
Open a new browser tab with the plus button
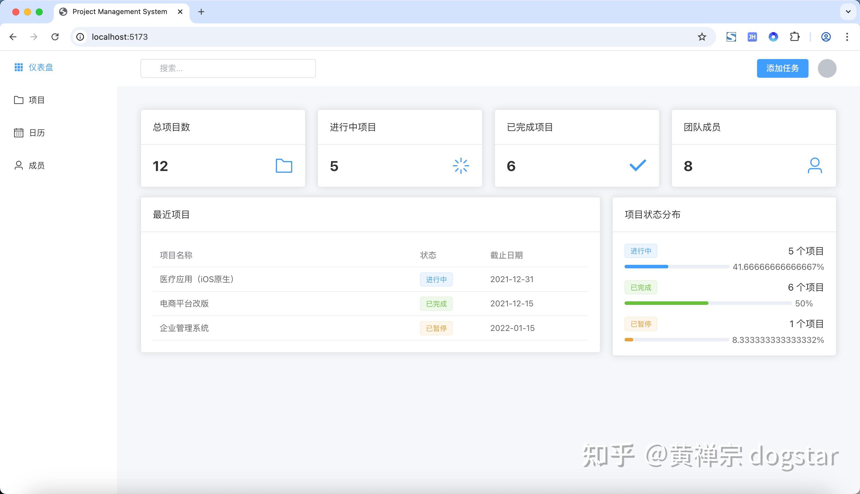click(201, 11)
